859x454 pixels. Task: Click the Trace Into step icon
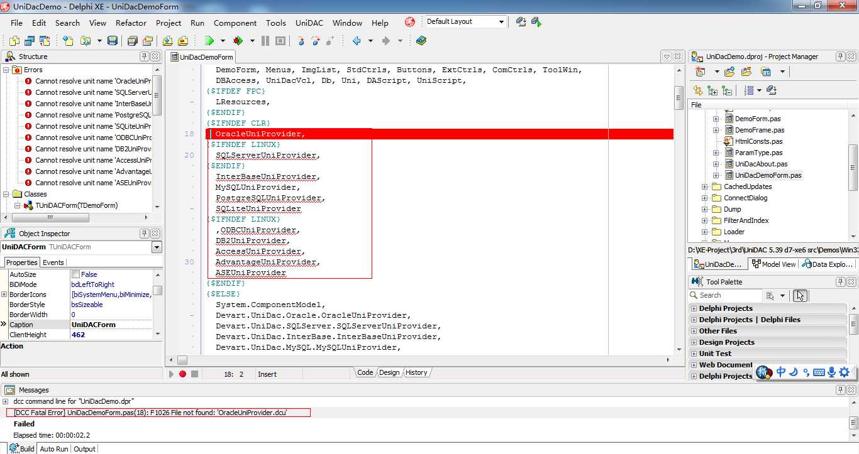click(301, 41)
